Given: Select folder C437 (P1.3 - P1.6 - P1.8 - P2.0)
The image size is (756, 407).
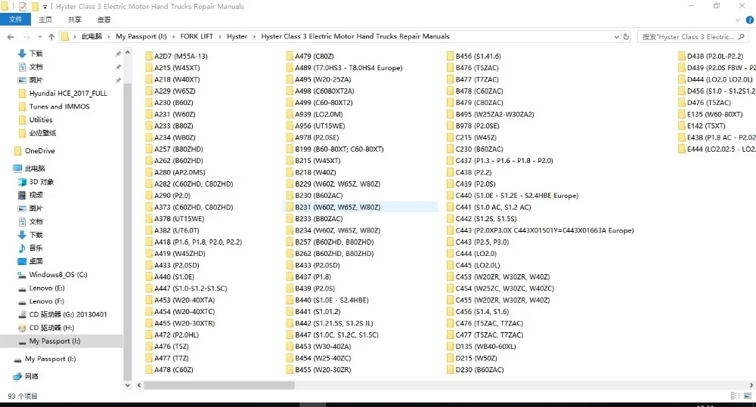Looking at the screenshot, I should tap(500, 161).
